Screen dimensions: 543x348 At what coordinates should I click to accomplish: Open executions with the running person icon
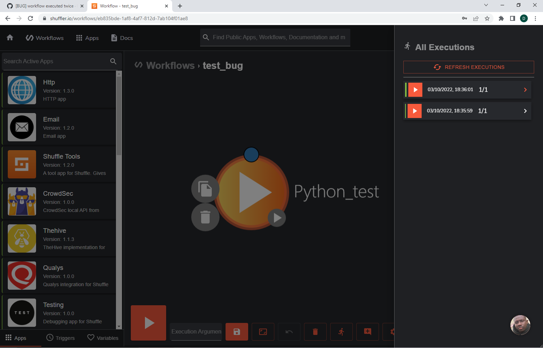(x=341, y=331)
